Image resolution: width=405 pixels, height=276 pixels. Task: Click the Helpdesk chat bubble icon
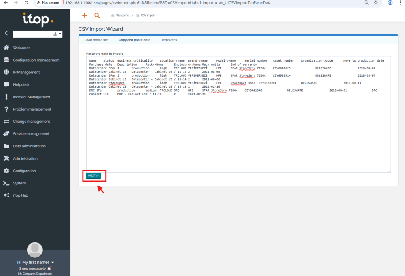coord(6,84)
